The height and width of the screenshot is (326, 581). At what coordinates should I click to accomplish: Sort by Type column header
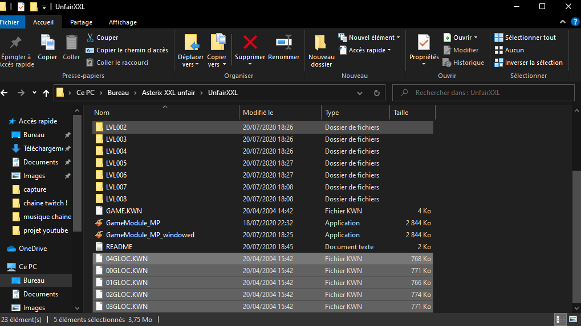point(355,113)
